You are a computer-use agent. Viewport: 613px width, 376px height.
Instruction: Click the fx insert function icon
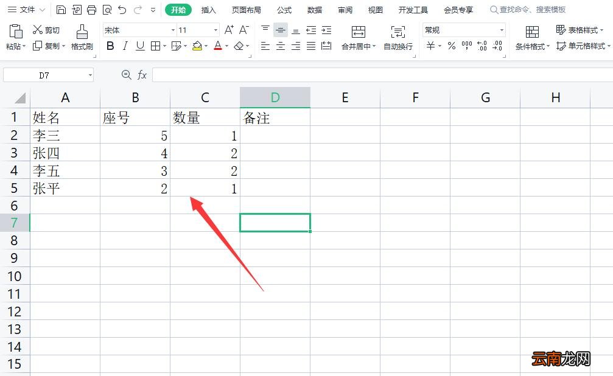142,75
